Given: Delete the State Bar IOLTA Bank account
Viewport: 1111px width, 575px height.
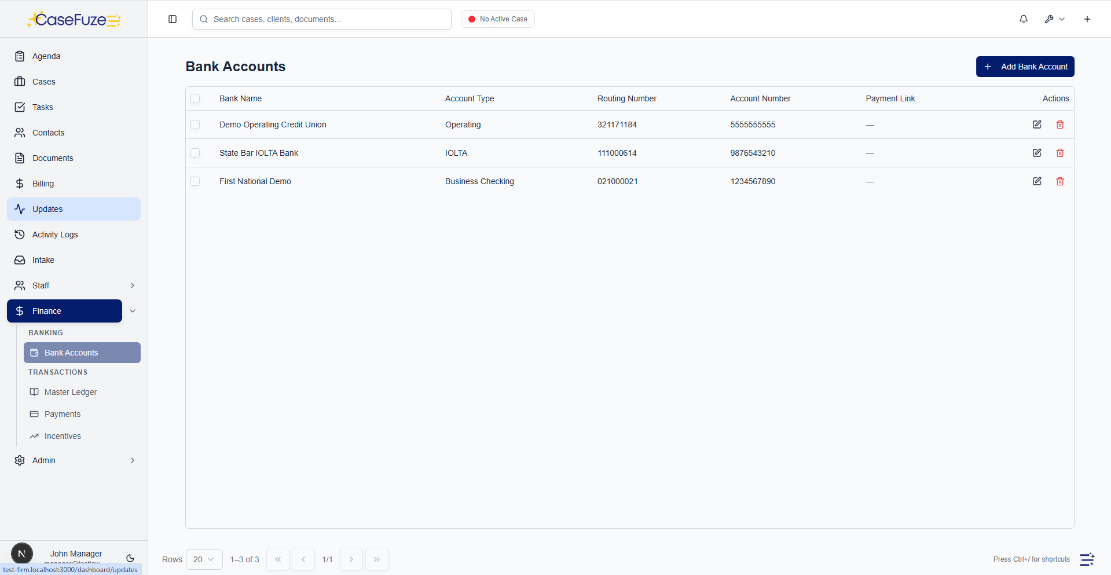Looking at the screenshot, I should (1059, 153).
